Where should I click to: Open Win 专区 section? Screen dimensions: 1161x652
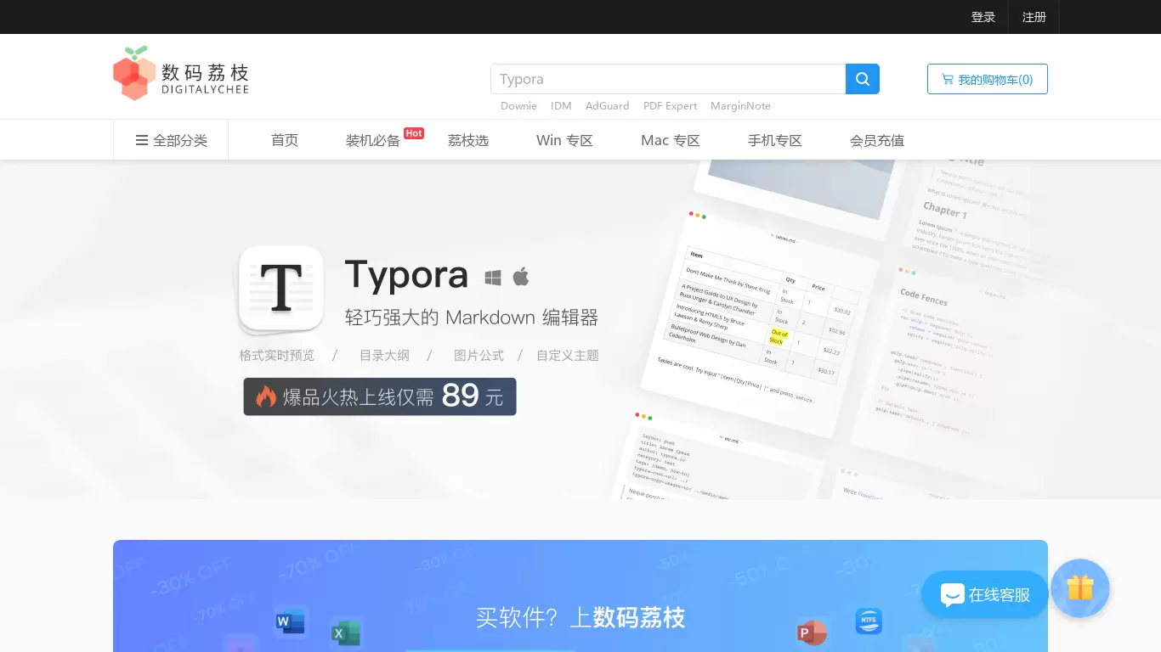(564, 140)
